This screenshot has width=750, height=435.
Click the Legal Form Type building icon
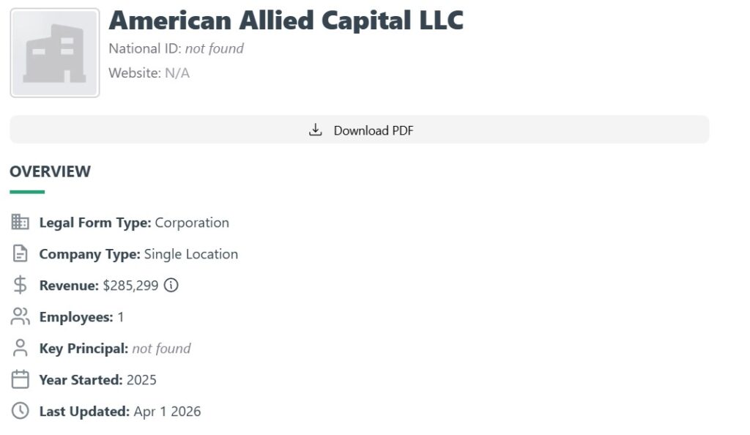pyautogui.click(x=21, y=222)
